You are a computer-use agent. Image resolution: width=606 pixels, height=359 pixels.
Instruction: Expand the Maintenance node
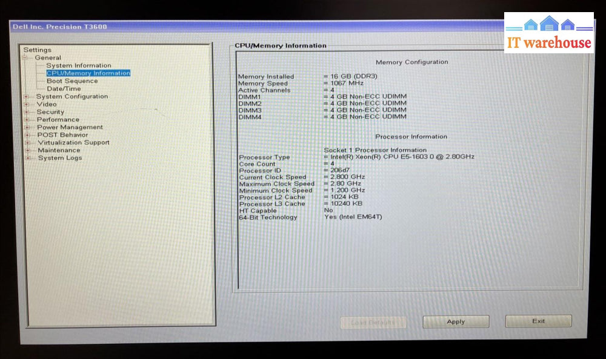[x=27, y=150]
